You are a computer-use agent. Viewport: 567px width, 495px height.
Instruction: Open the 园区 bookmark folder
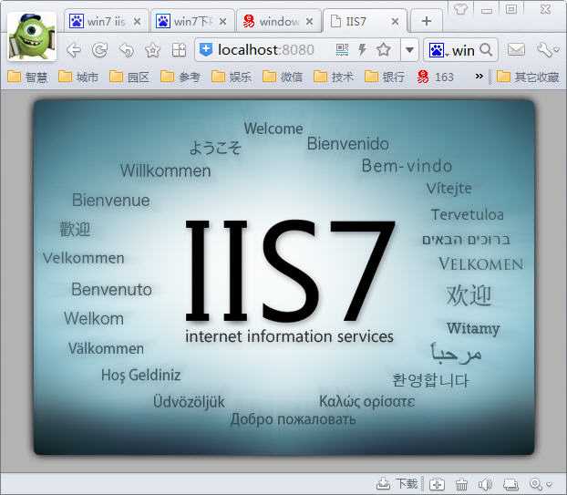[x=129, y=77]
